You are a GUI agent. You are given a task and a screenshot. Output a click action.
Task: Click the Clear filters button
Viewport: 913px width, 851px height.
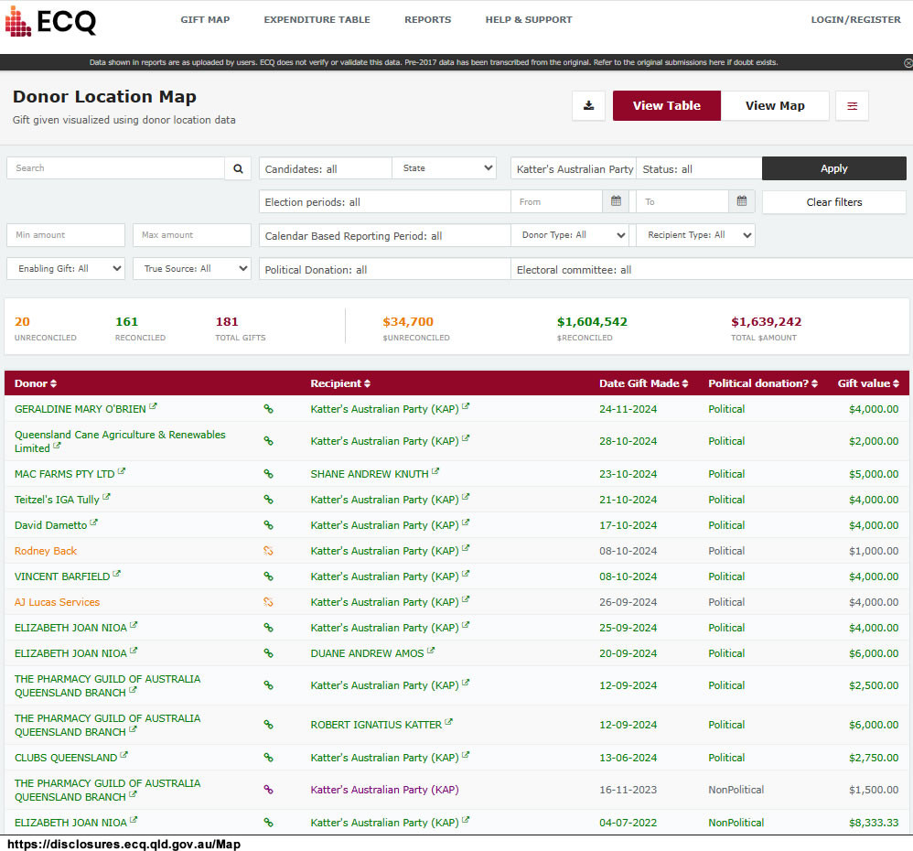[x=833, y=202]
